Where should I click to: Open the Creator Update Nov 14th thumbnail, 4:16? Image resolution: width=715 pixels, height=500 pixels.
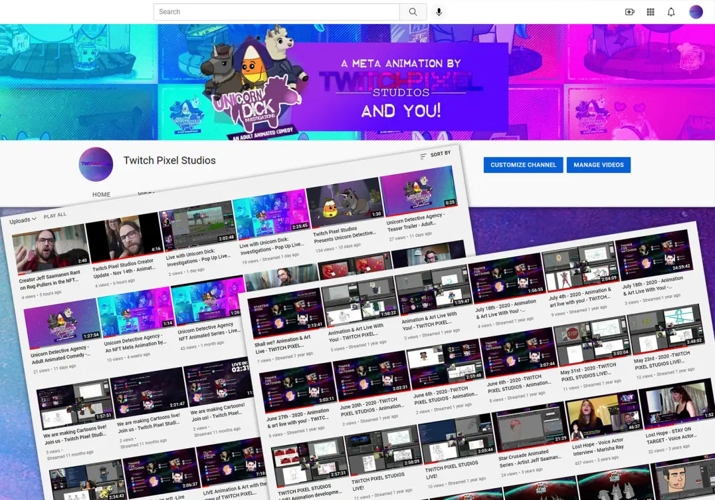(124, 237)
